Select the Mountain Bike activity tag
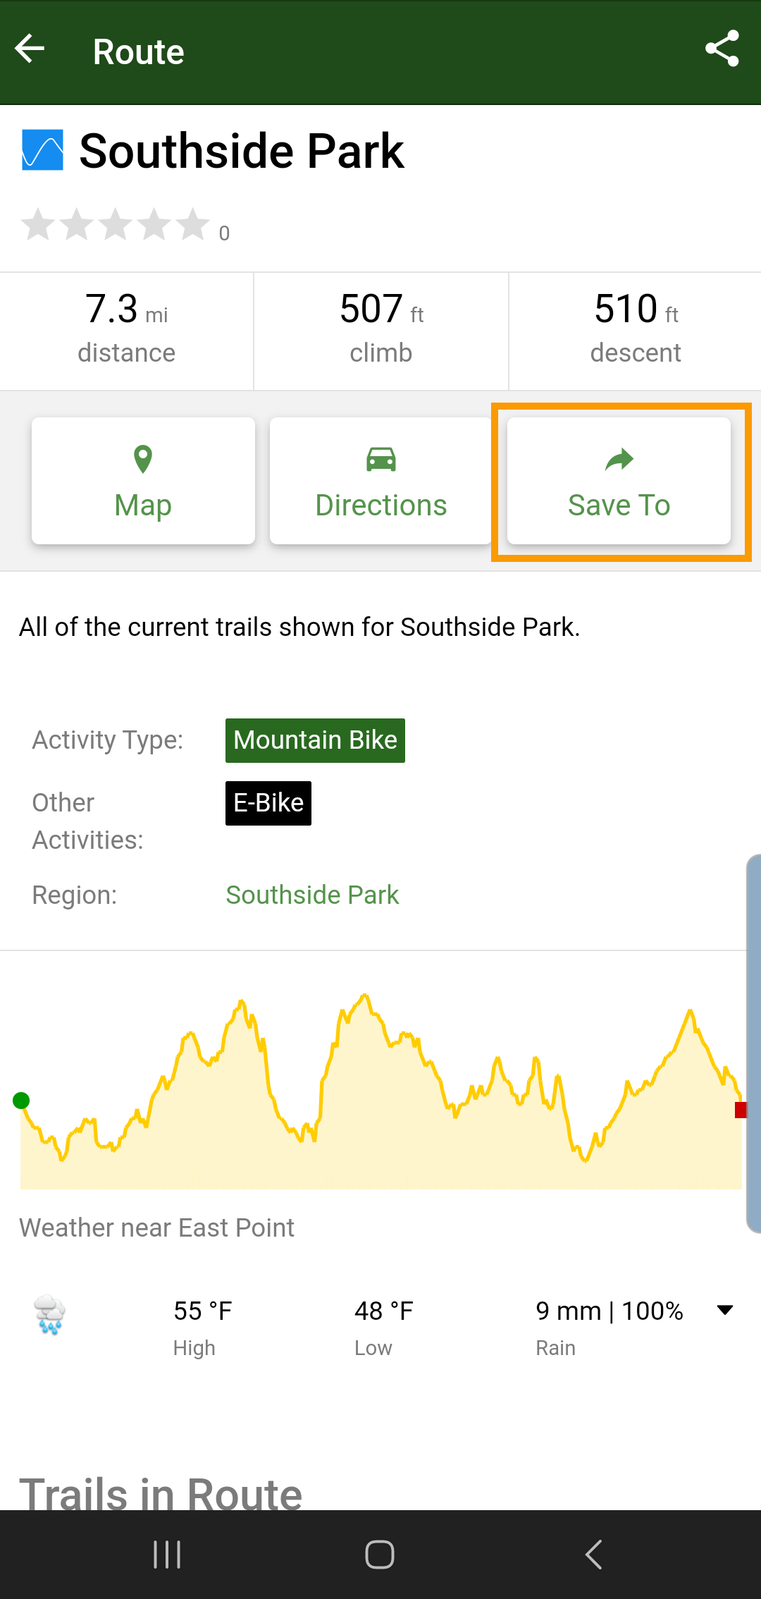Image resolution: width=761 pixels, height=1599 pixels. click(x=315, y=740)
